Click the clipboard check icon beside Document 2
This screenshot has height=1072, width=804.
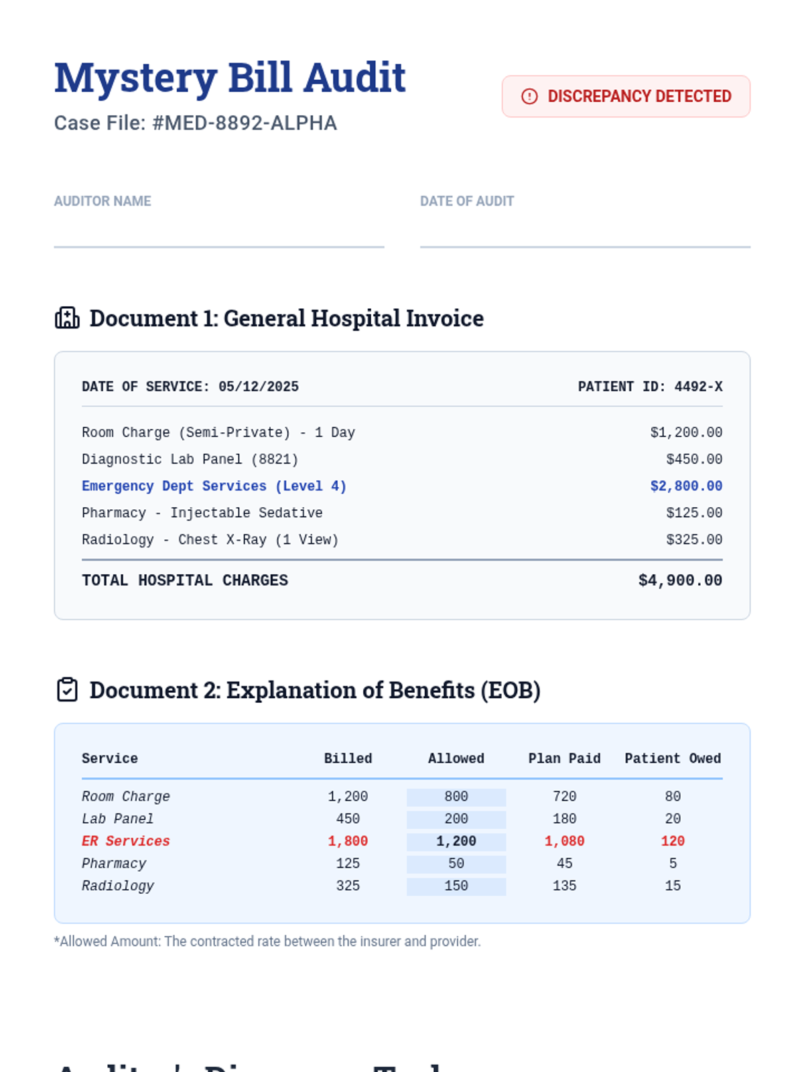67,689
